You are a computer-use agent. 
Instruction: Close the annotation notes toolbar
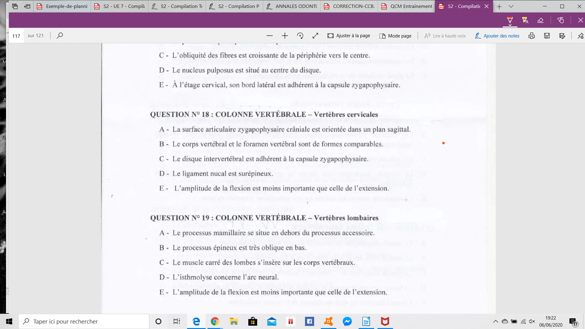pos(580,20)
